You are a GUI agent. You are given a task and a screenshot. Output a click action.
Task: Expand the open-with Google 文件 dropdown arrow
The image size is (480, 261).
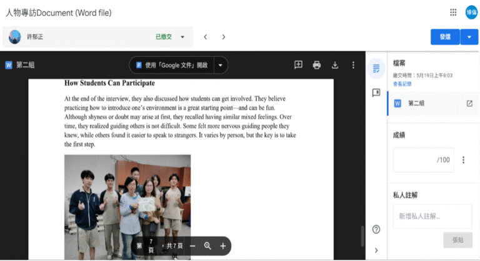(x=220, y=65)
